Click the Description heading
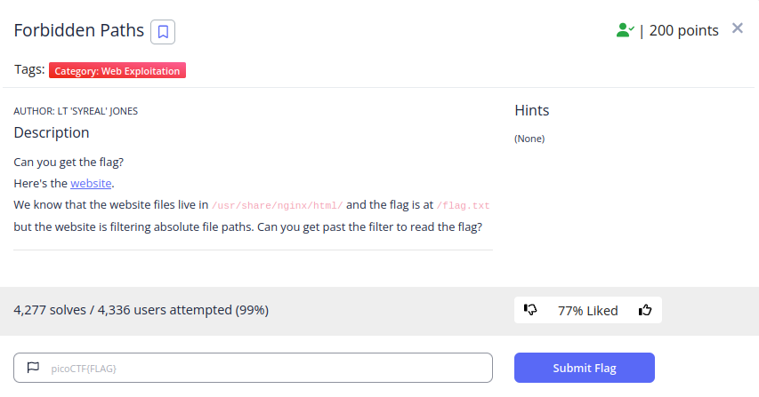 pos(52,133)
